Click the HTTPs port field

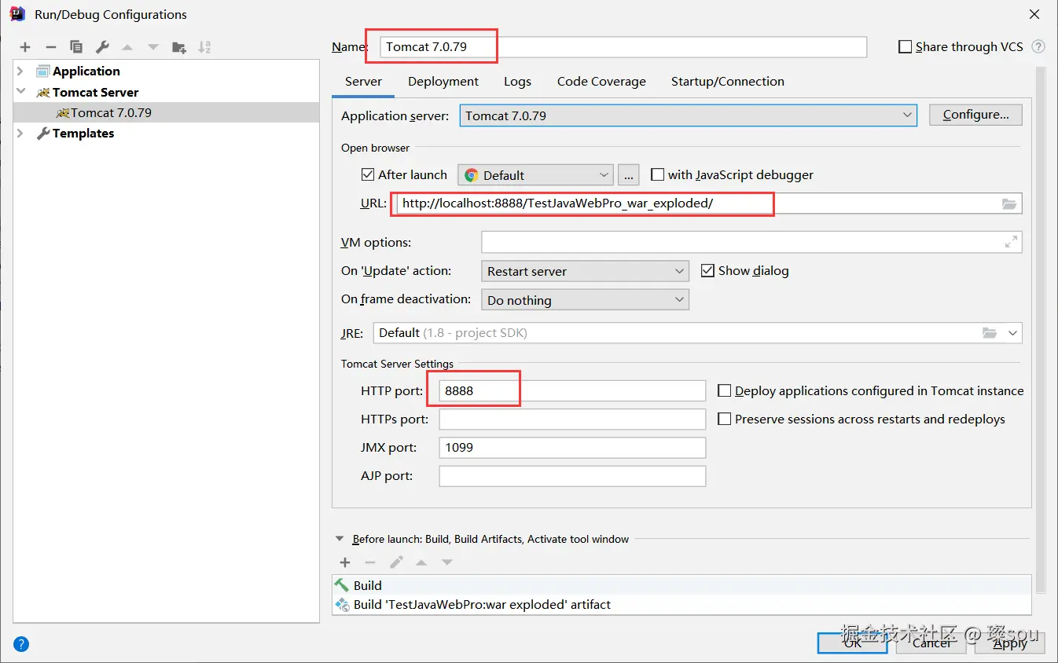point(572,419)
